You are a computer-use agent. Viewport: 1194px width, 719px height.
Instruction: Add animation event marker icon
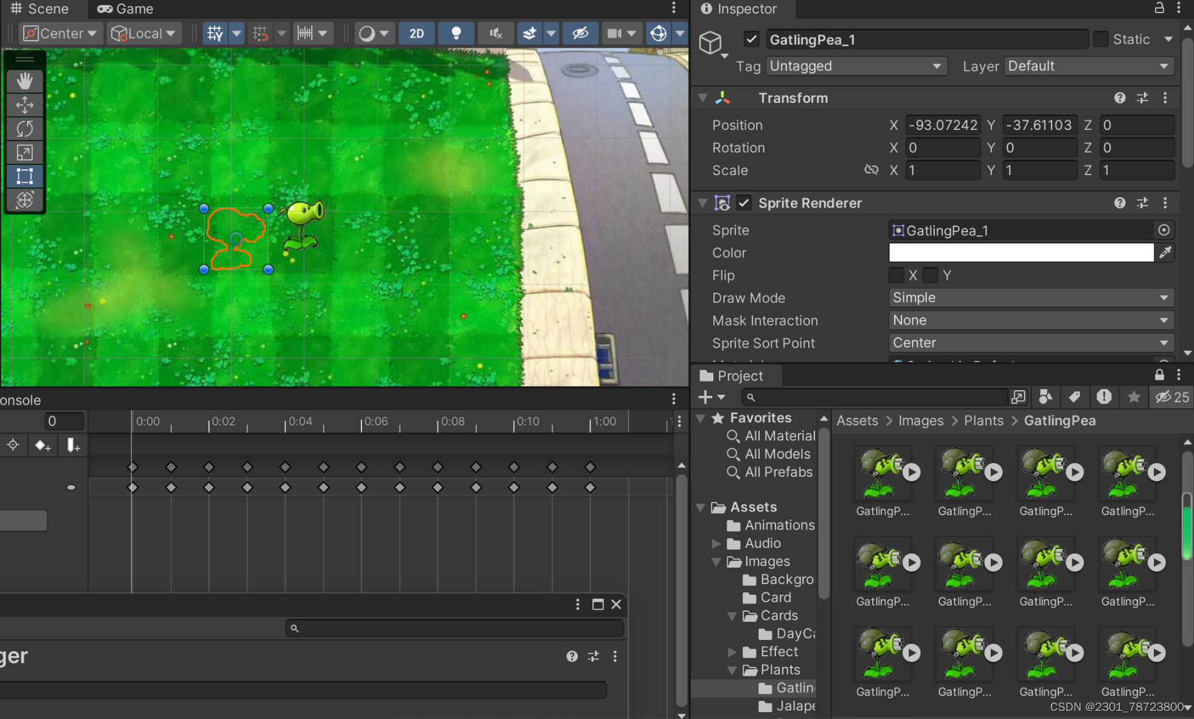(73, 445)
